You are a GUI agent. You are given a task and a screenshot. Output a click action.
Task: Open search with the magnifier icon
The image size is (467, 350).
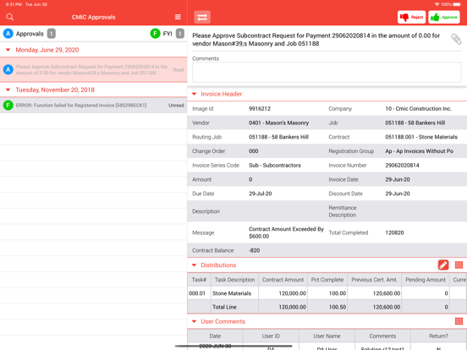tap(10, 17)
